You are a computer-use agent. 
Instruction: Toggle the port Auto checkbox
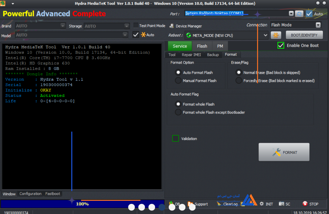coord(309,14)
